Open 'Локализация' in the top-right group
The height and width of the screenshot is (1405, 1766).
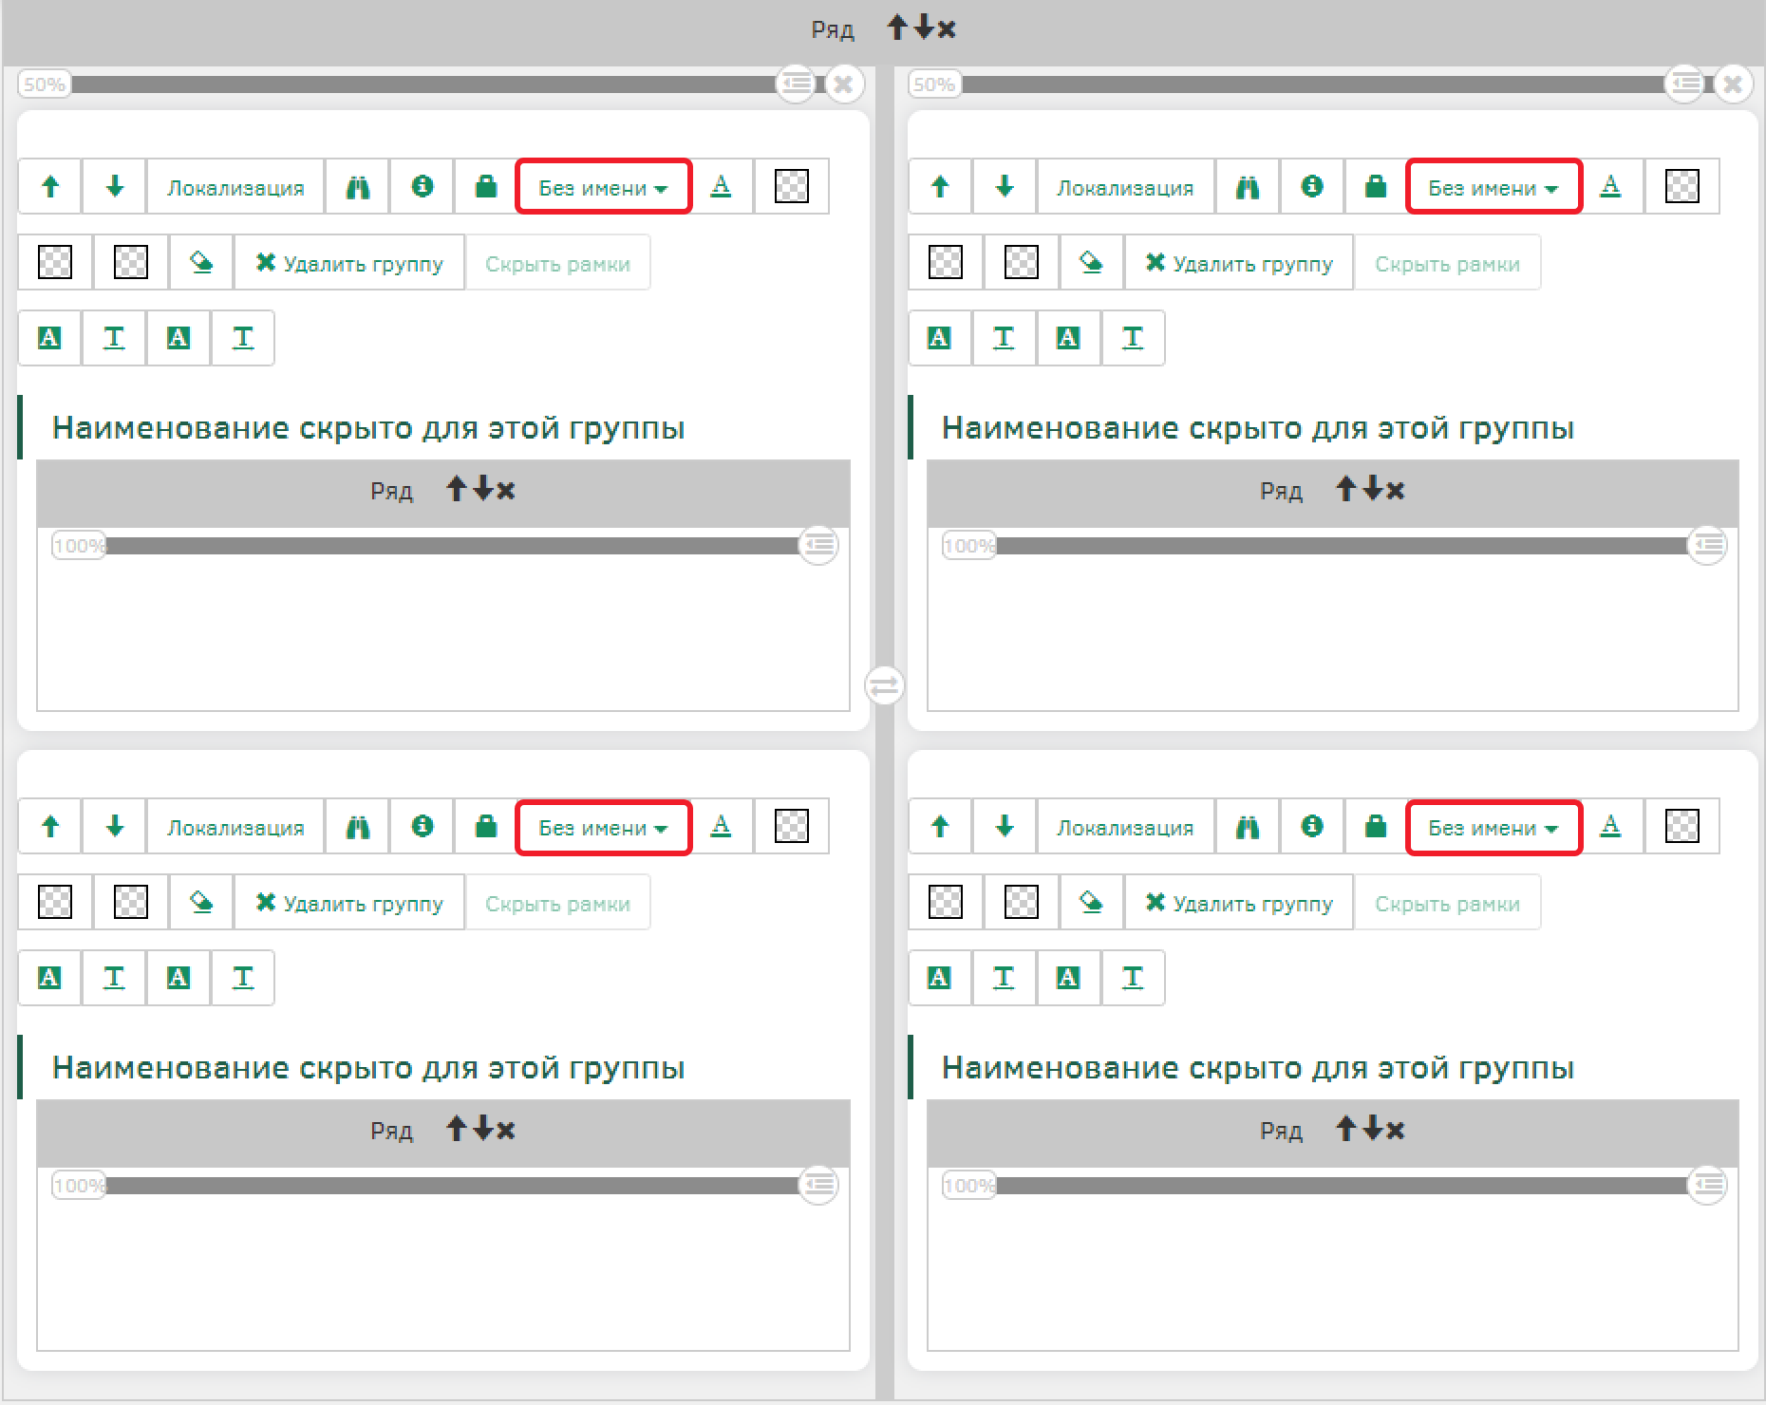(1125, 187)
